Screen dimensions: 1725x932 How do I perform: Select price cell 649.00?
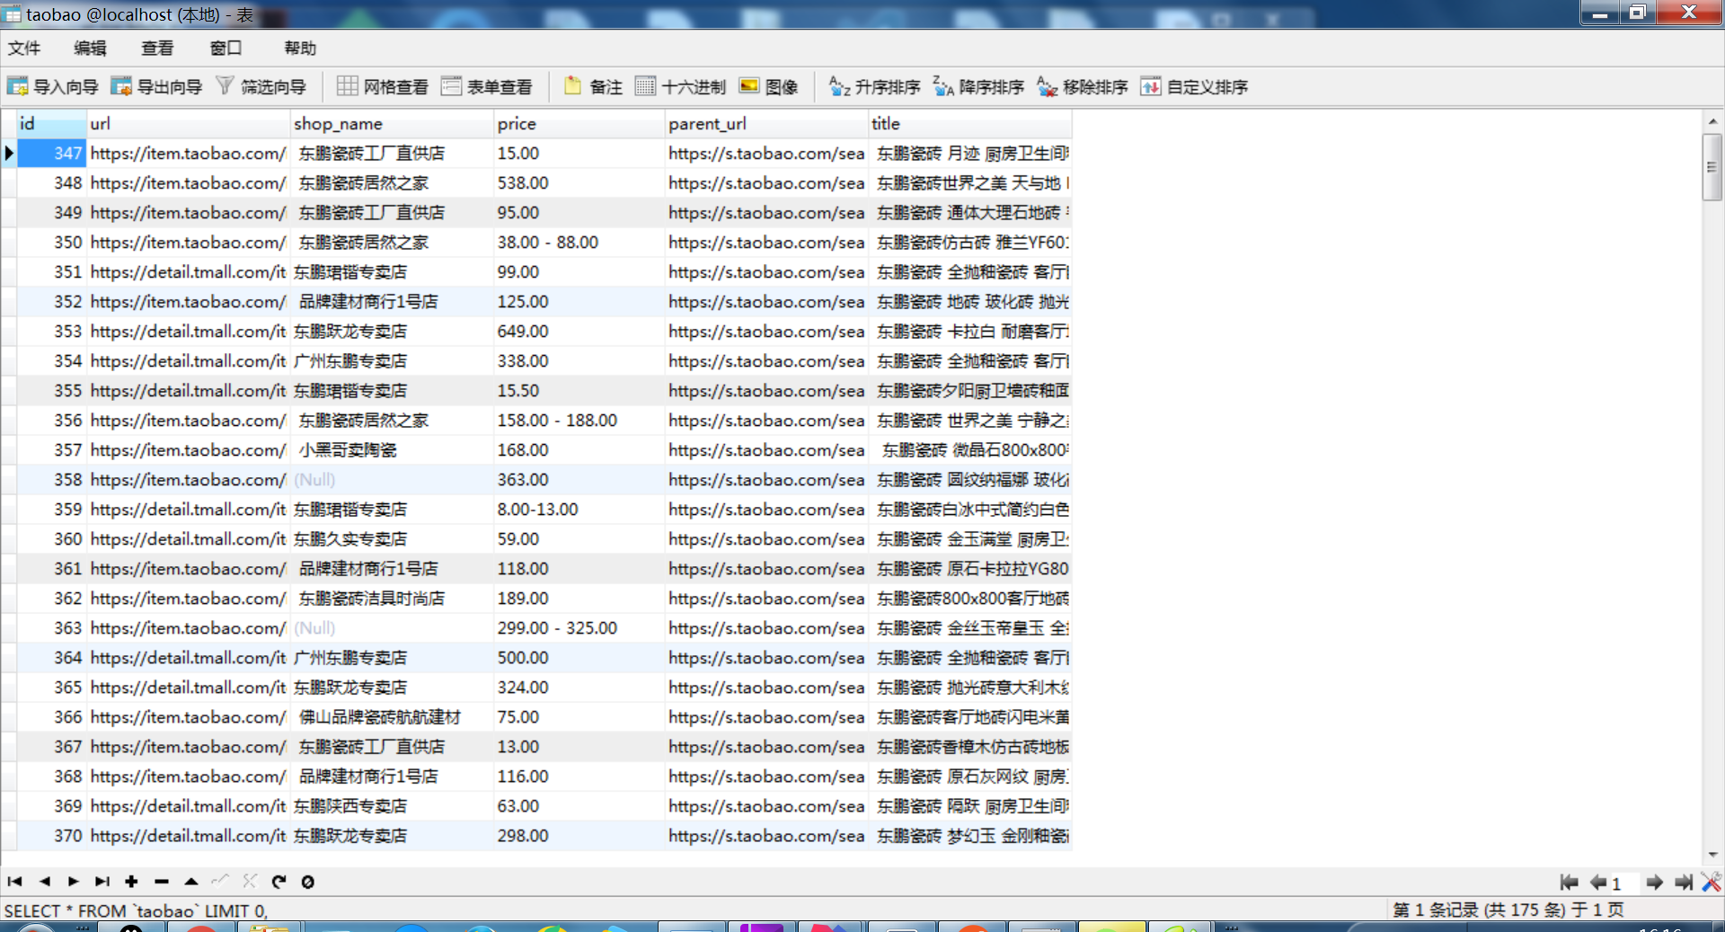tap(579, 331)
